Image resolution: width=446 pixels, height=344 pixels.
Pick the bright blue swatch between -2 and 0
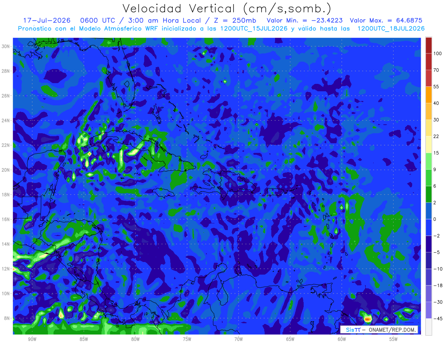429,227
